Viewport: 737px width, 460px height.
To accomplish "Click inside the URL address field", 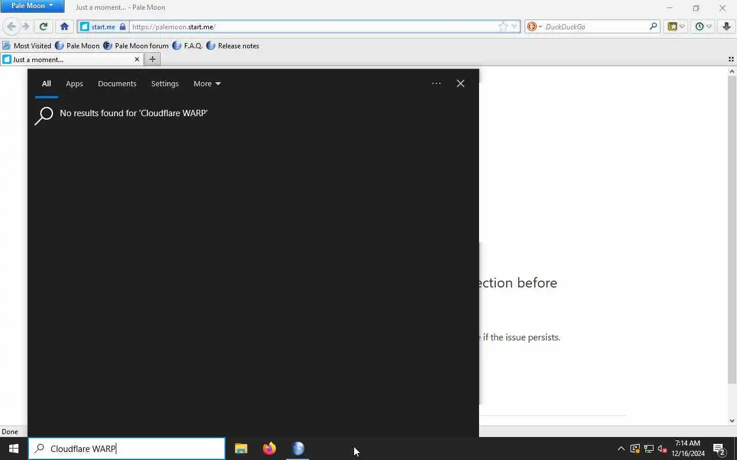I will (314, 26).
